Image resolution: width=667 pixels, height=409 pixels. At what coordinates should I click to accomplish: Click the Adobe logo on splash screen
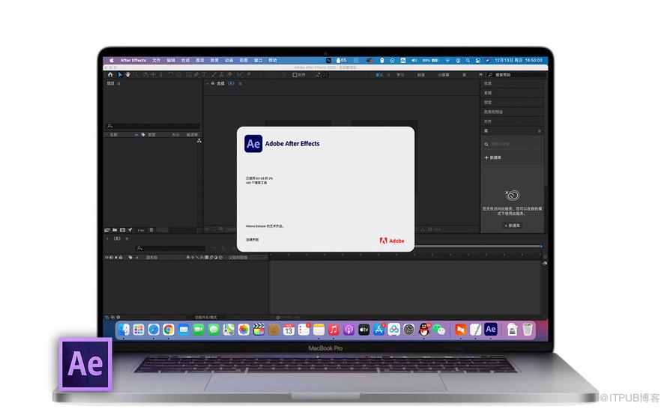click(392, 240)
